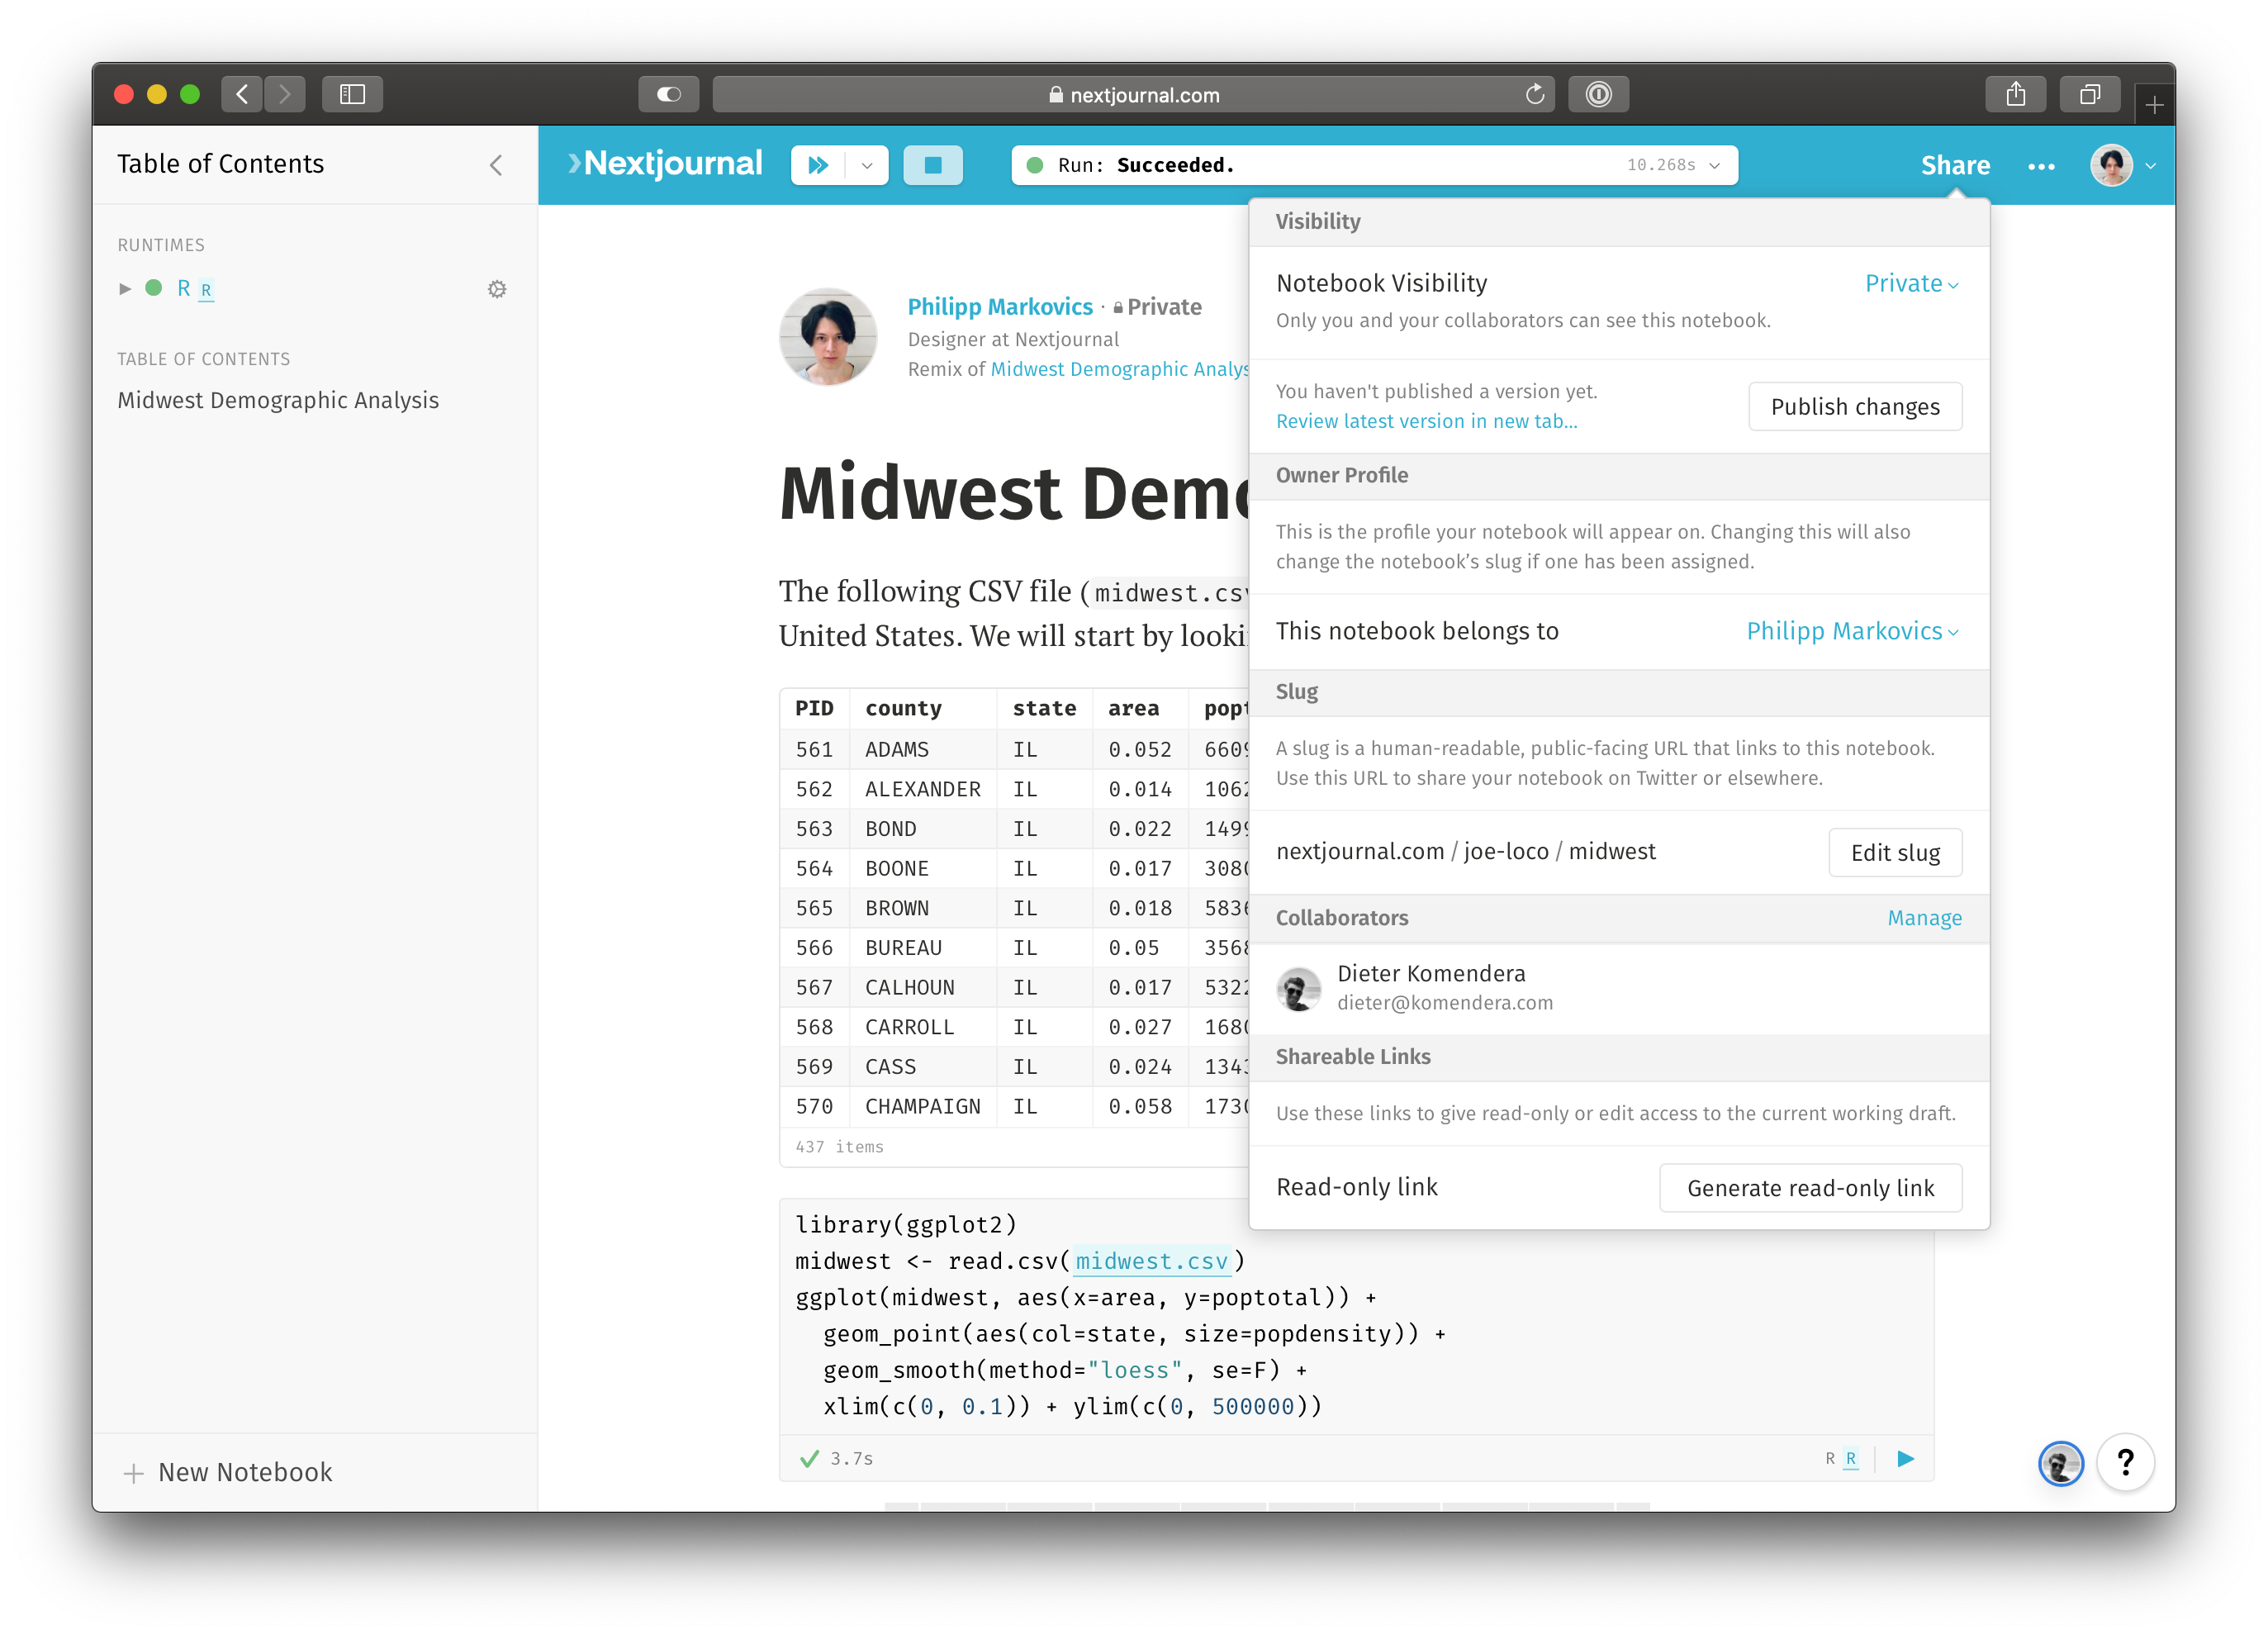This screenshot has width=2268, height=1634.
Task: Stop execution with the stop button
Action: [933, 165]
